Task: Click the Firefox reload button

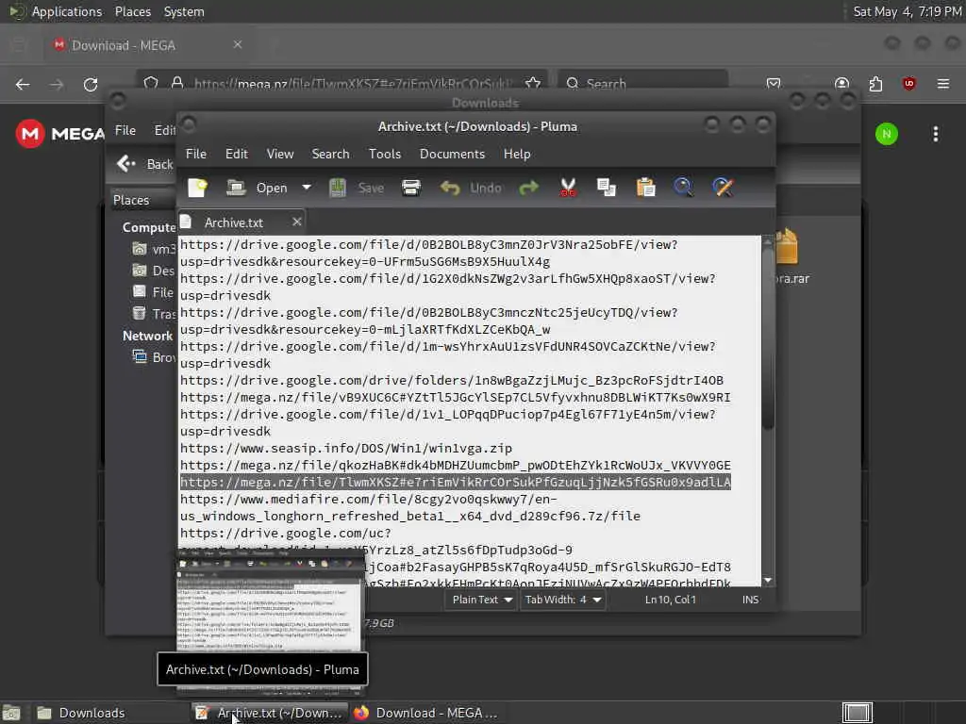Action: (91, 84)
